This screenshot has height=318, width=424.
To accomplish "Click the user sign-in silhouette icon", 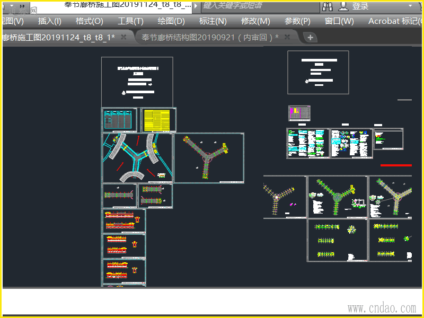I will click(x=343, y=6).
